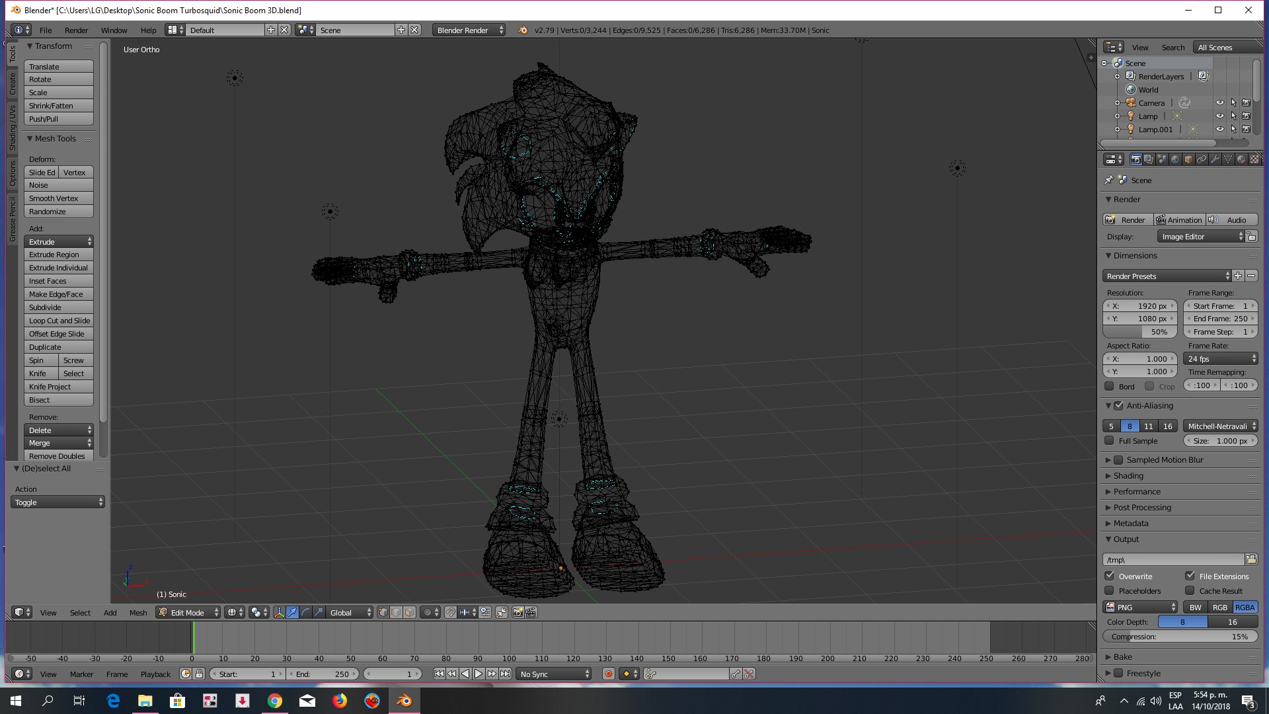Open the Extrude dropdown menu

pyautogui.click(x=59, y=241)
